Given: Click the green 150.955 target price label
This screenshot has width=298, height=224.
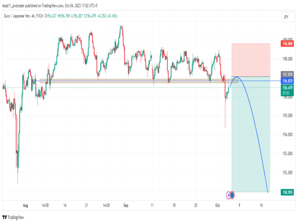Looking at the screenshot, I should (287, 192).
